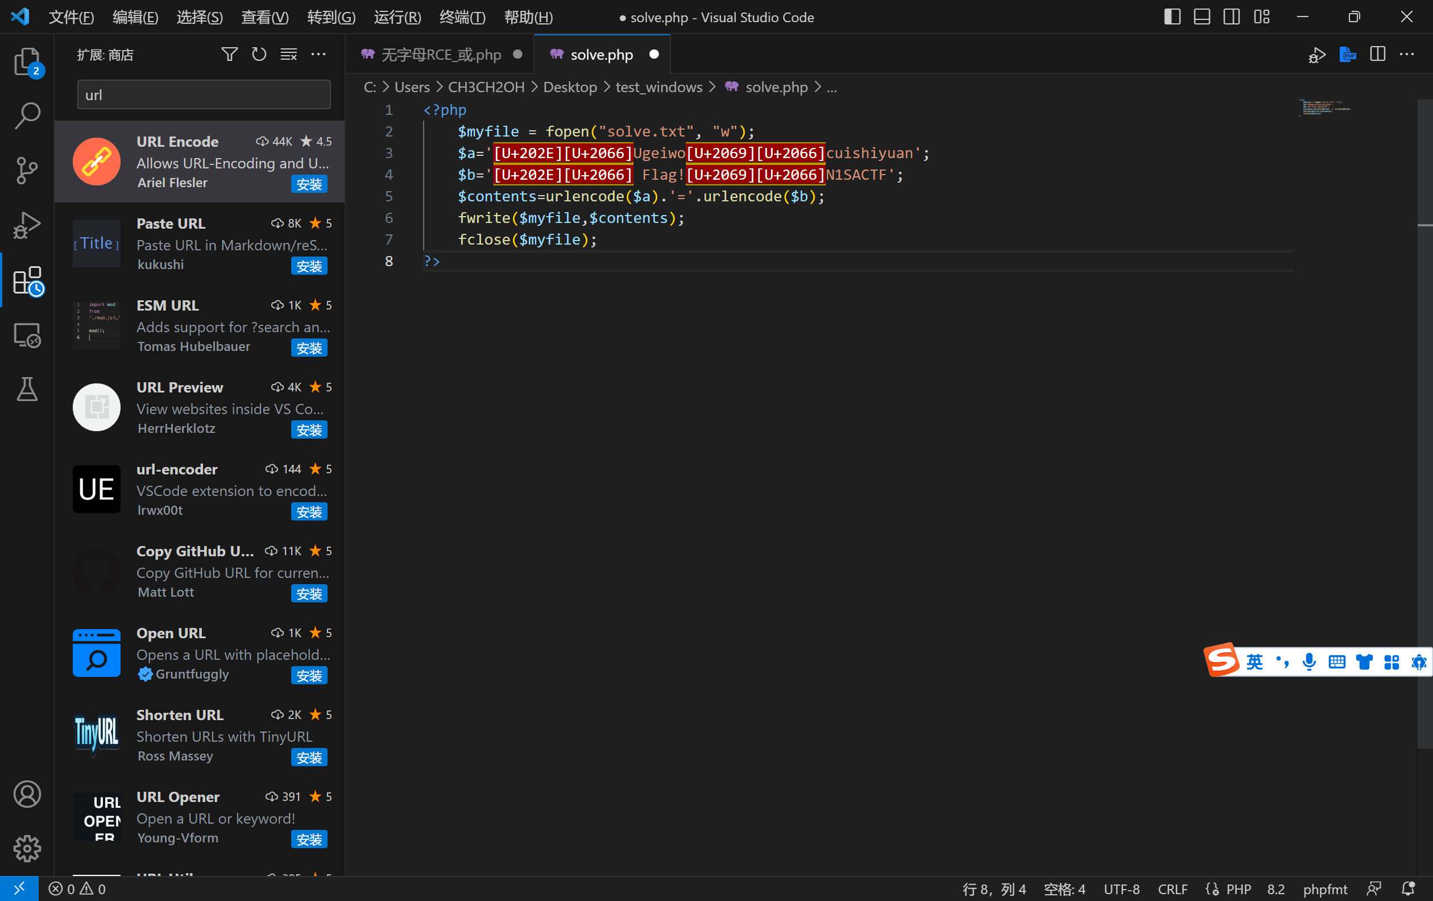Filter extensions with the funnel icon
The width and height of the screenshot is (1433, 901).
(229, 55)
